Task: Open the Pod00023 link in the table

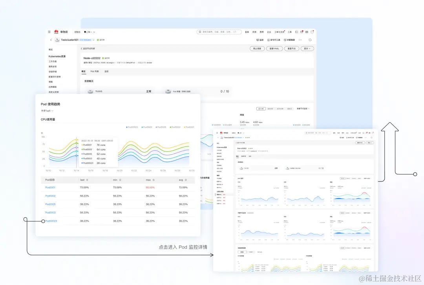Action: pyautogui.click(x=51, y=221)
